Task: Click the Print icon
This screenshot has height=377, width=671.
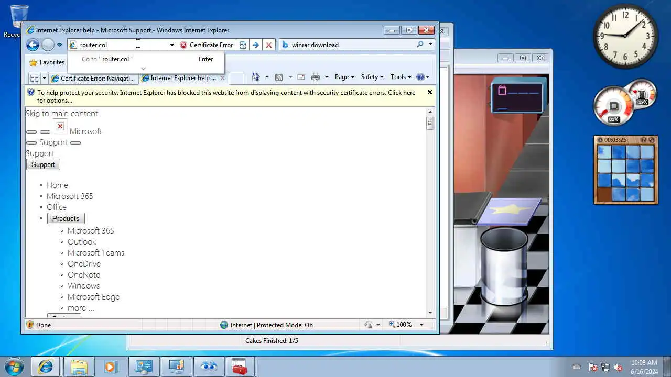Action: pos(315,77)
